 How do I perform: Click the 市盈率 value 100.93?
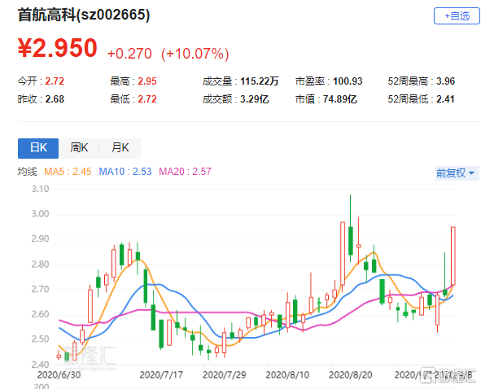click(348, 81)
